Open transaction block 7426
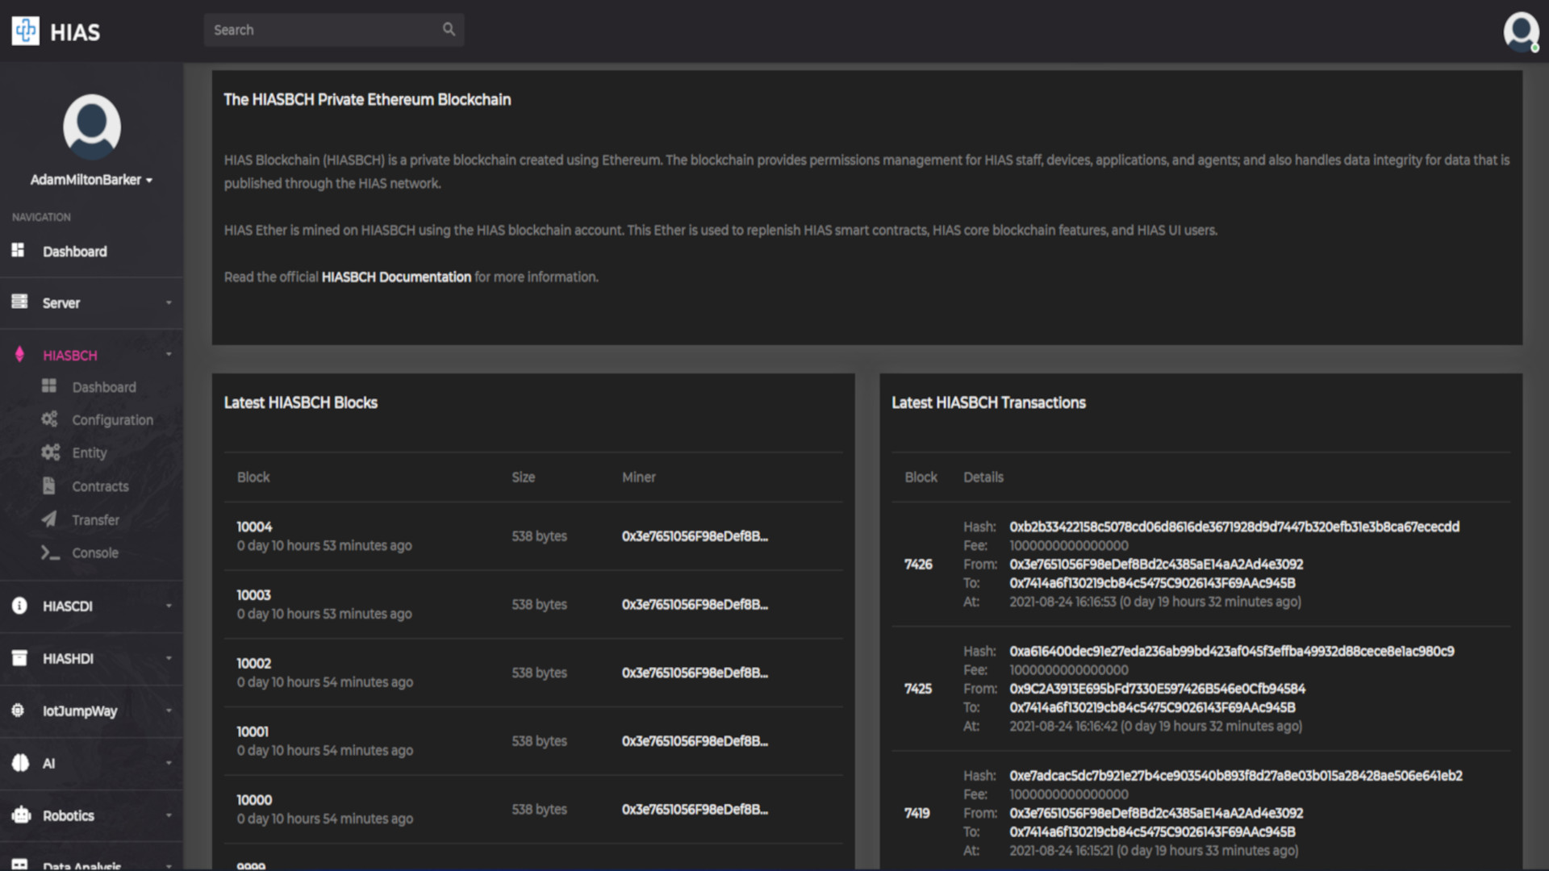 (x=918, y=564)
